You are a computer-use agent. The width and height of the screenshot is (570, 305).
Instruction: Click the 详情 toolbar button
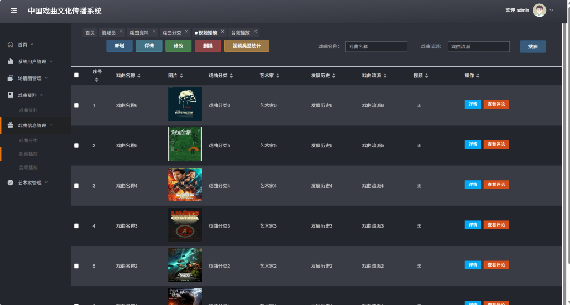pyautogui.click(x=149, y=46)
